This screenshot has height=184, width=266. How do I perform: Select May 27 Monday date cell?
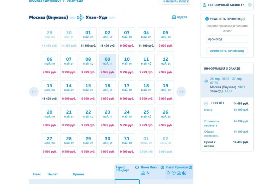(50, 146)
